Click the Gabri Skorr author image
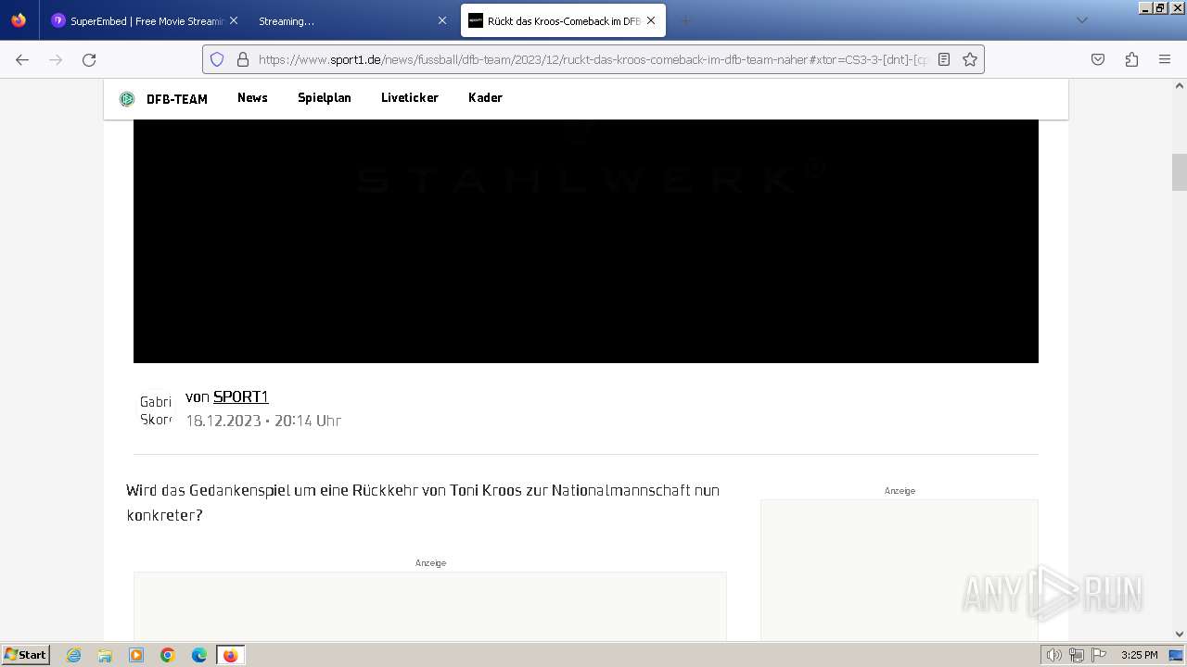This screenshot has width=1187, height=667. [x=156, y=410]
